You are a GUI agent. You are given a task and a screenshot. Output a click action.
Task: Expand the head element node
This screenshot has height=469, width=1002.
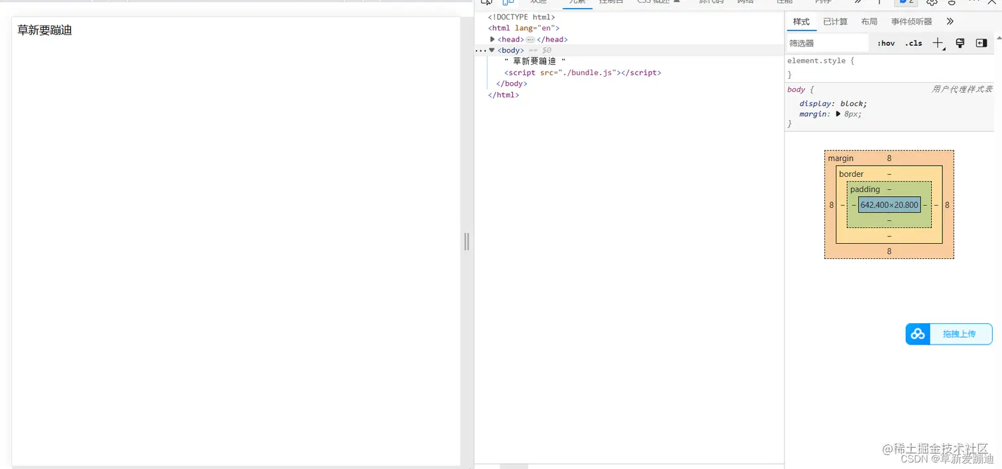[492, 39]
